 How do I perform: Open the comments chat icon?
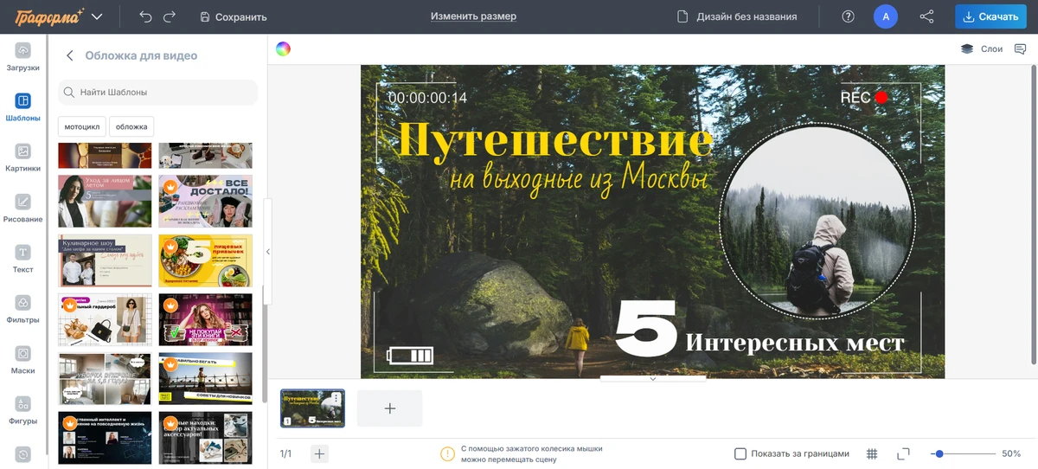(1020, 49)
